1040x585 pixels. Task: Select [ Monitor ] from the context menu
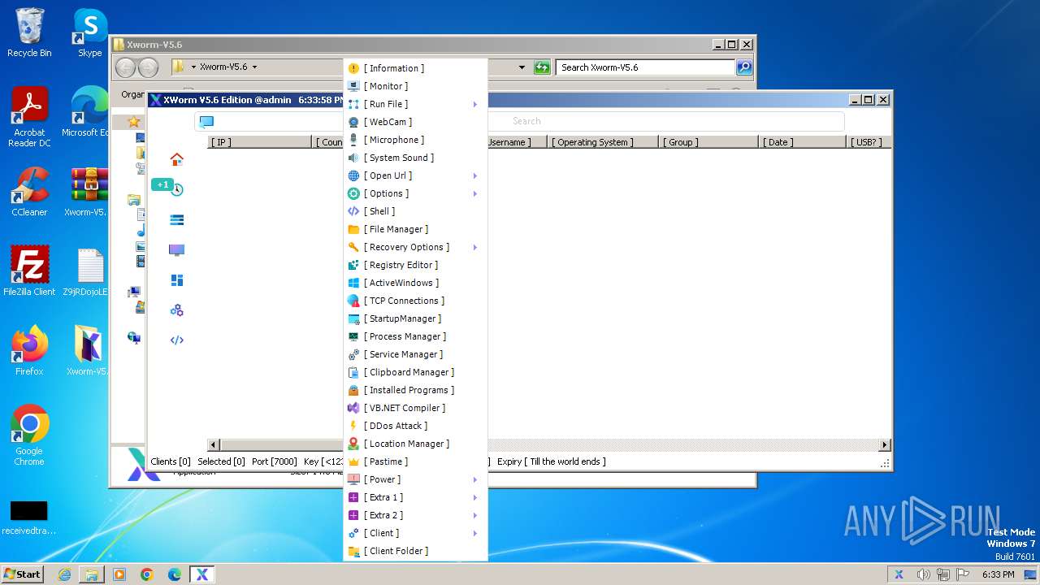click(415, 86)
